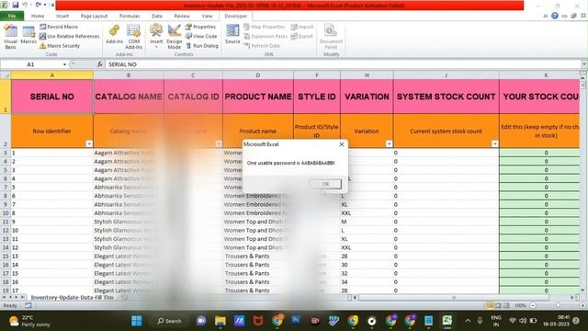Open the Row identifier filter dropdown
This screenshot has width=588, height=331.
(89, 143)
